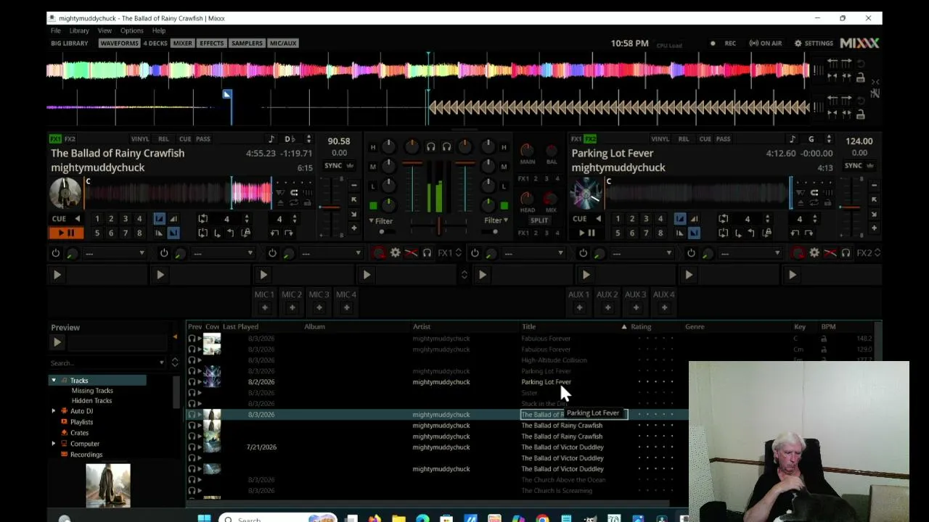Toggle headphone routing on FX1 unit
This screenshot has width=929, height=522.
pyautogui.click(x=427, y=252)
